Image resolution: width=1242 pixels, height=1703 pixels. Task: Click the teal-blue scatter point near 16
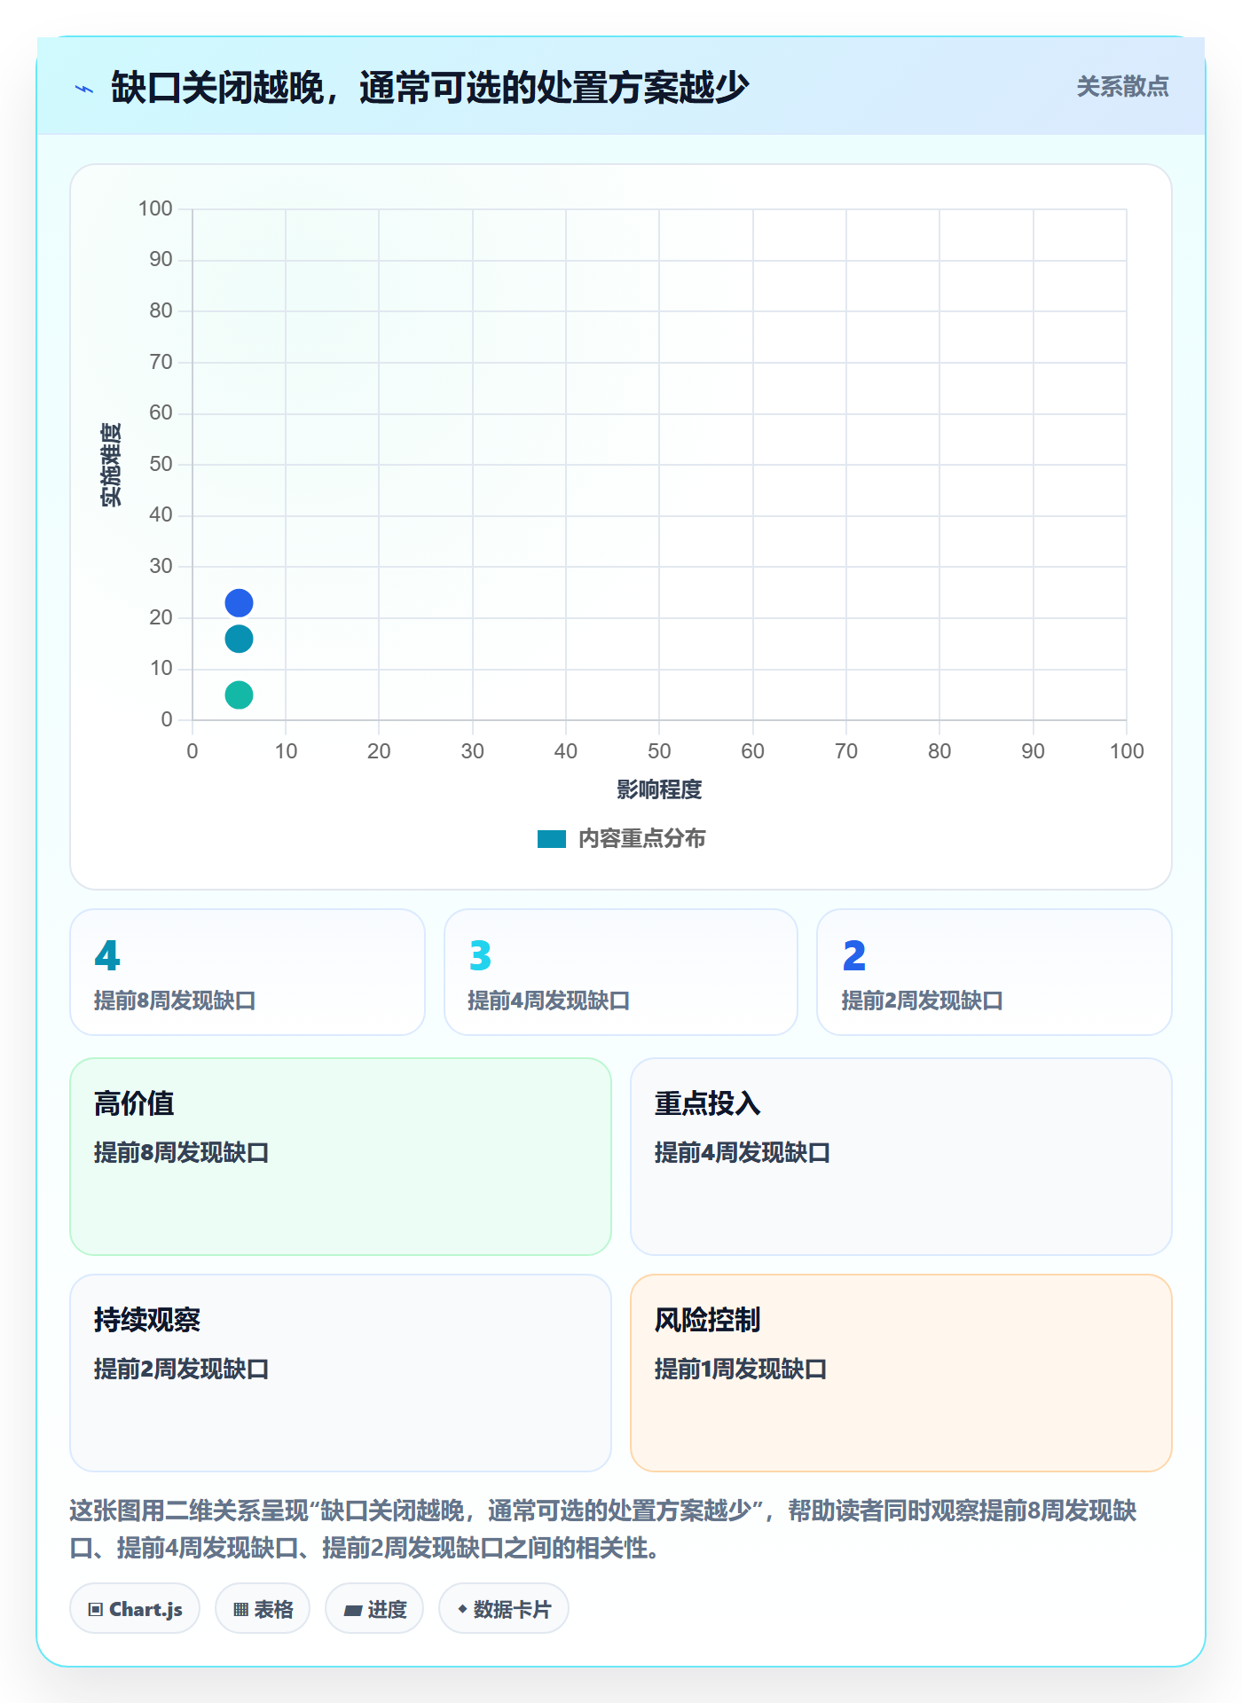click(x=239, y=639)
